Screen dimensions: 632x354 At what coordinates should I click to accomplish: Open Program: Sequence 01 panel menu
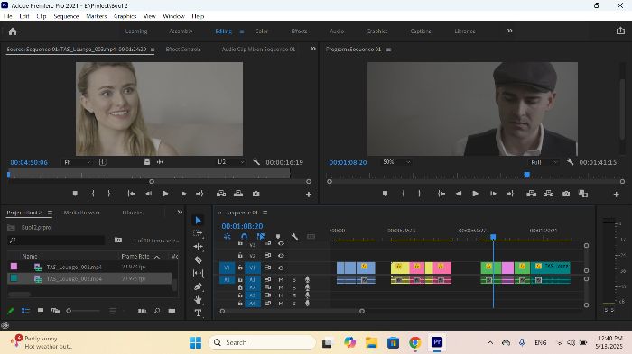pyautogui.click(x=388, y=50)
